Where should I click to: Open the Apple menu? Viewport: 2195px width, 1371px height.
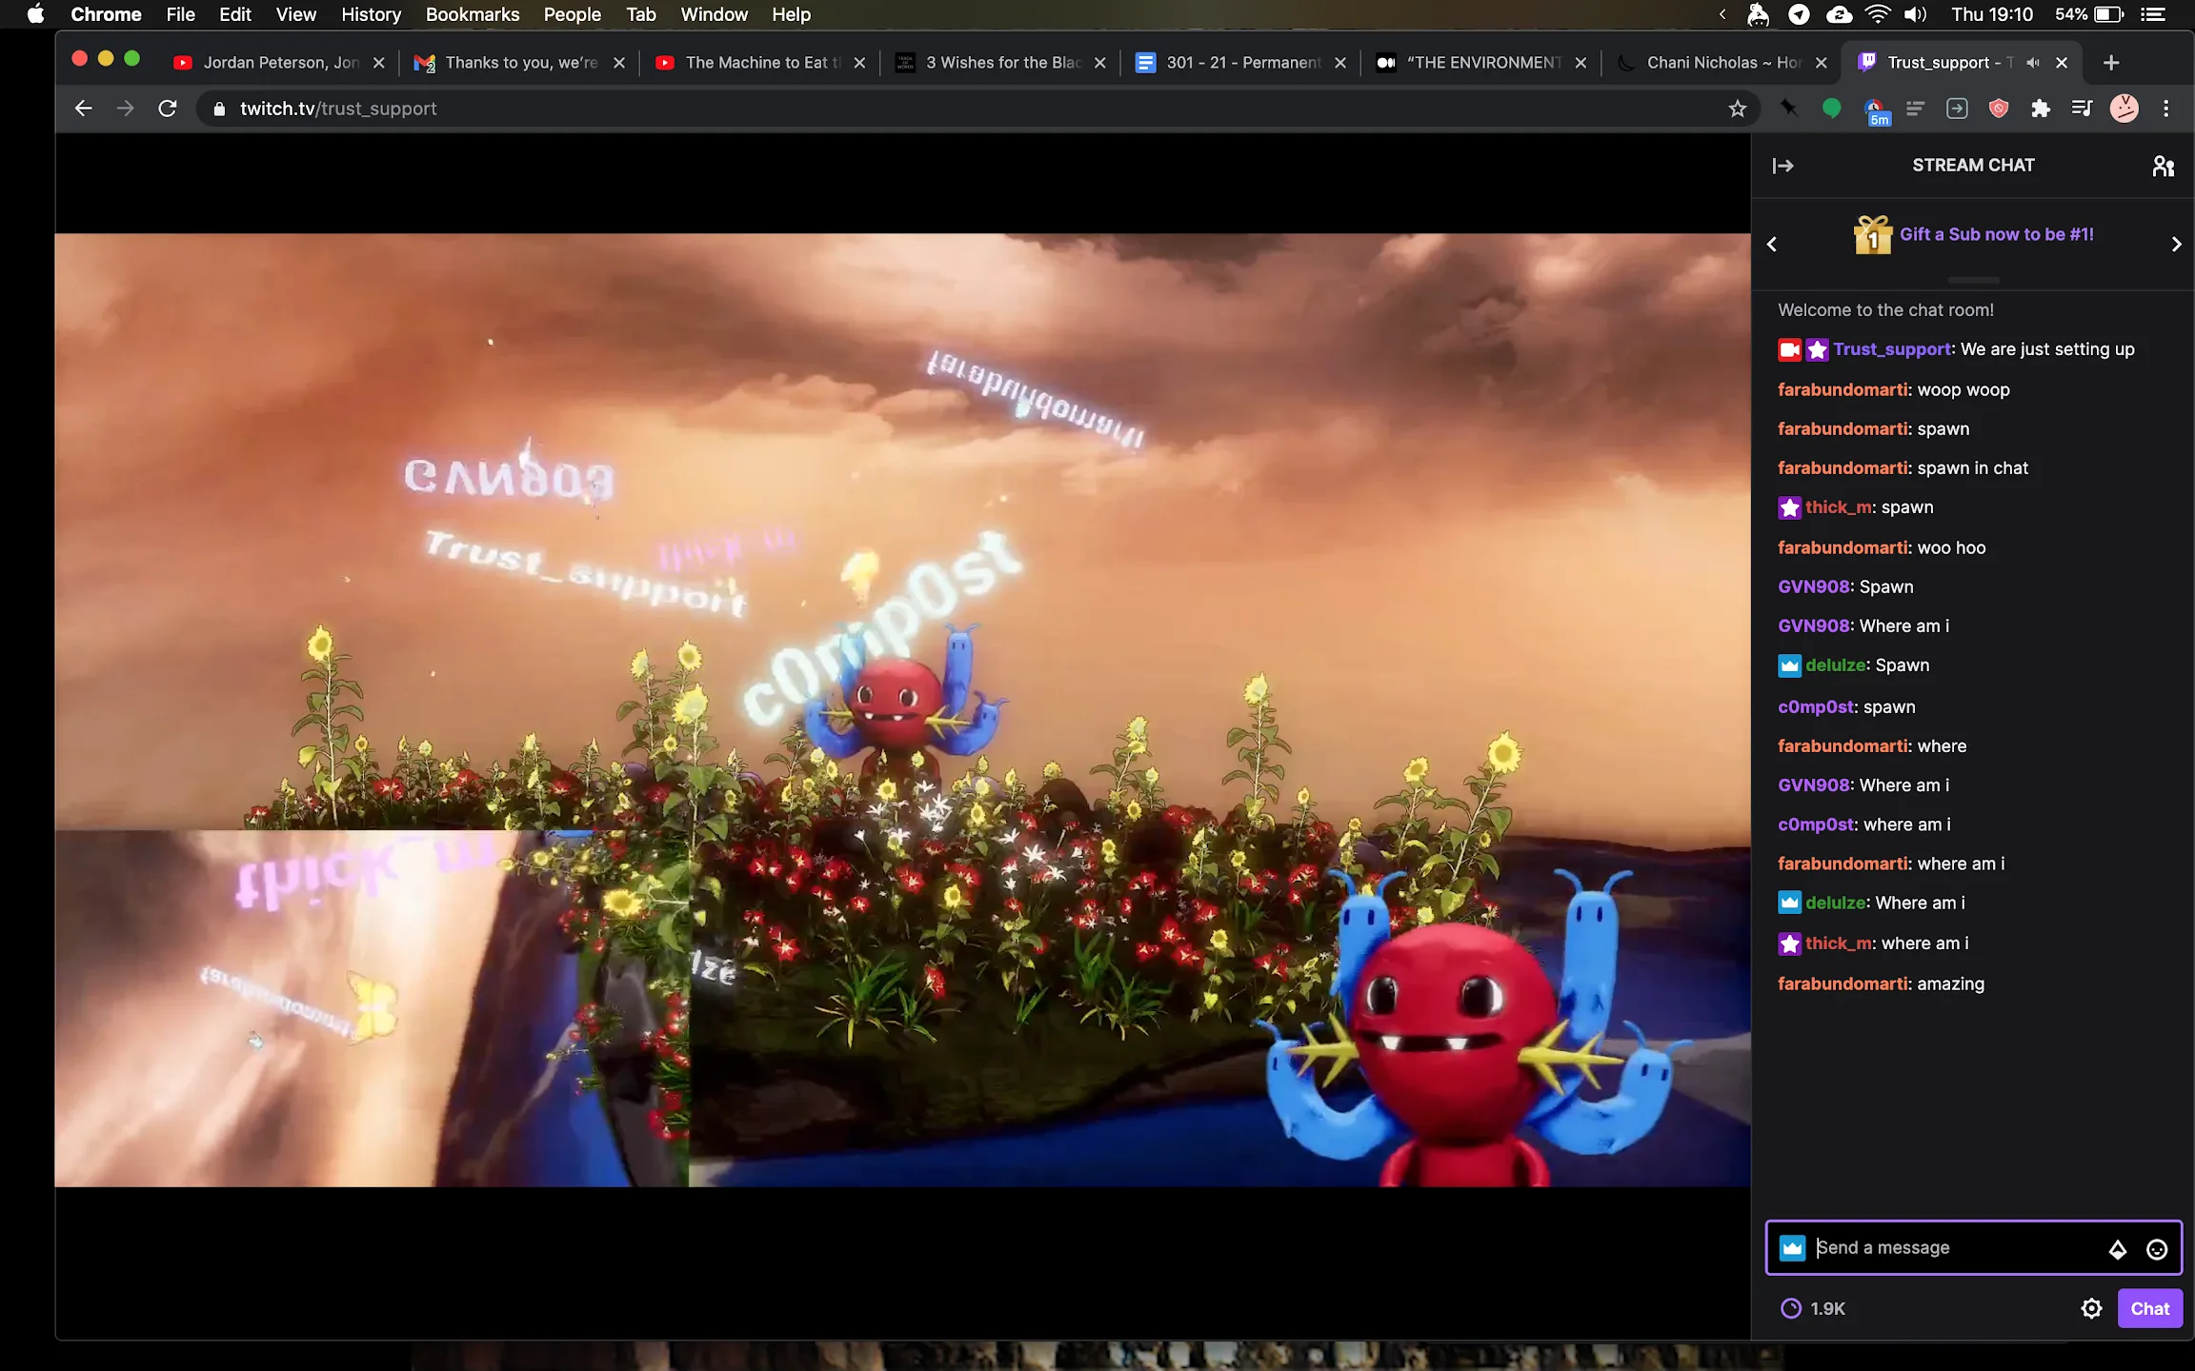tap(35, 14)
